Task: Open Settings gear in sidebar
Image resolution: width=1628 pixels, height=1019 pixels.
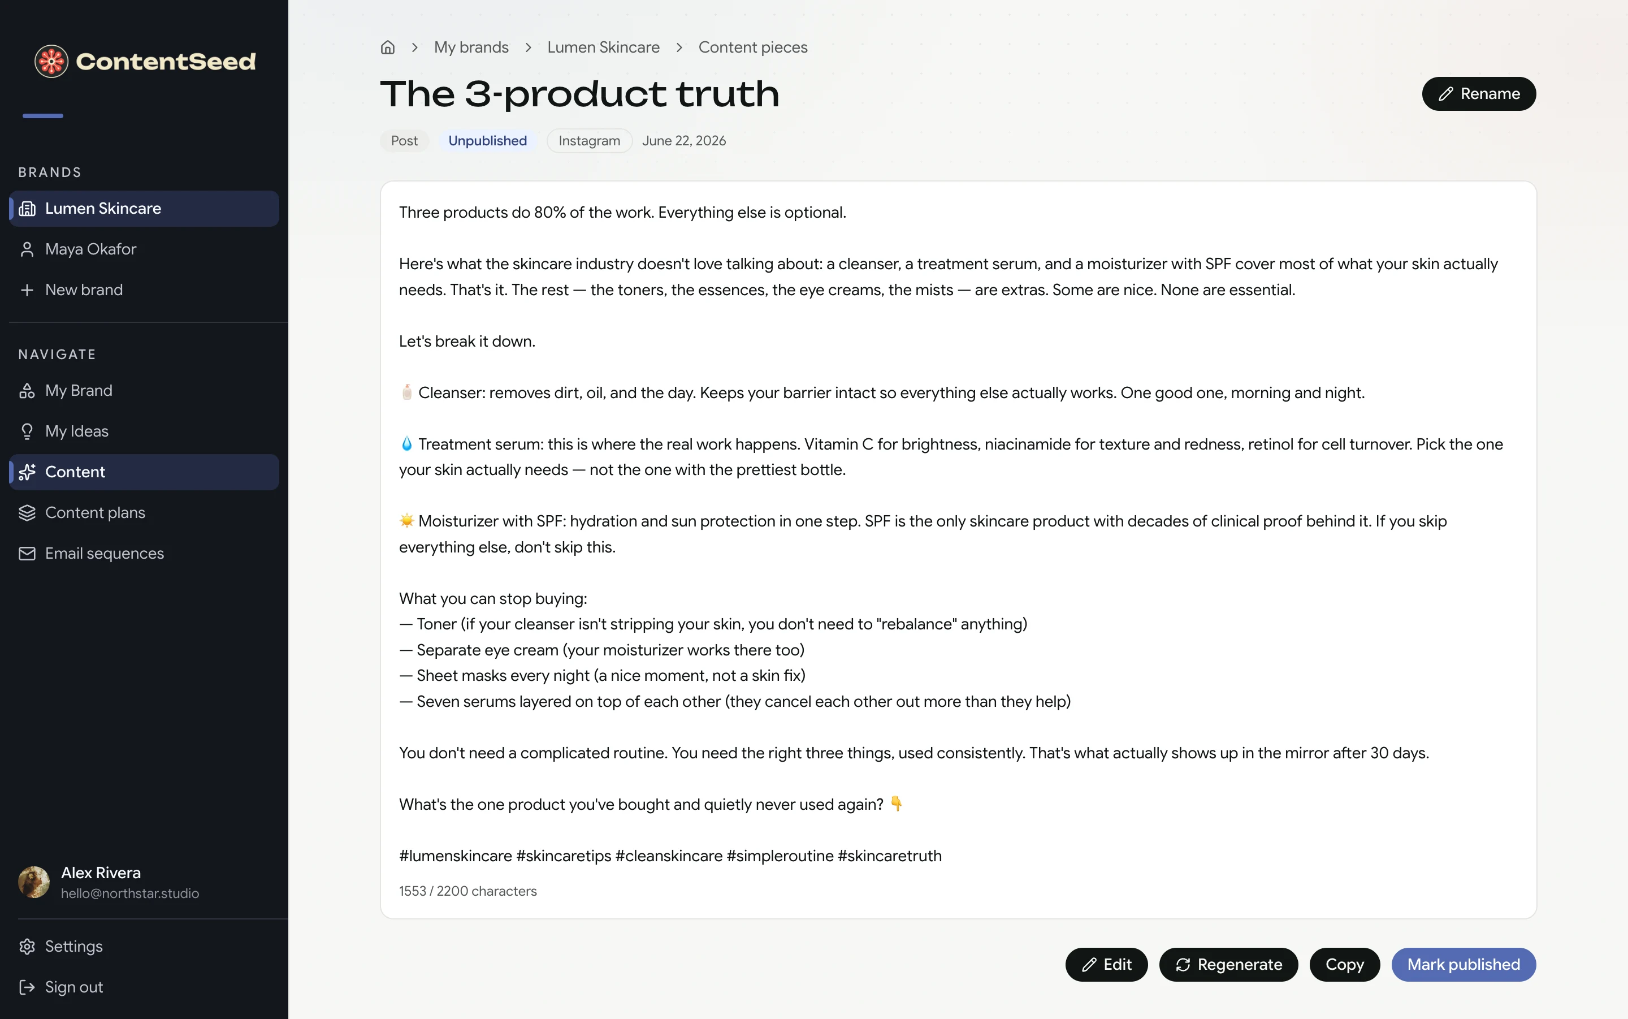Action: pos(144,946)
